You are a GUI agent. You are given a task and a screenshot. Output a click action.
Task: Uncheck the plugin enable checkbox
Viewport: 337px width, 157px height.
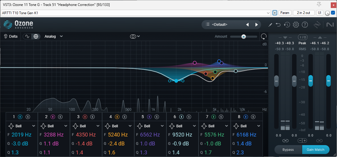333,13
